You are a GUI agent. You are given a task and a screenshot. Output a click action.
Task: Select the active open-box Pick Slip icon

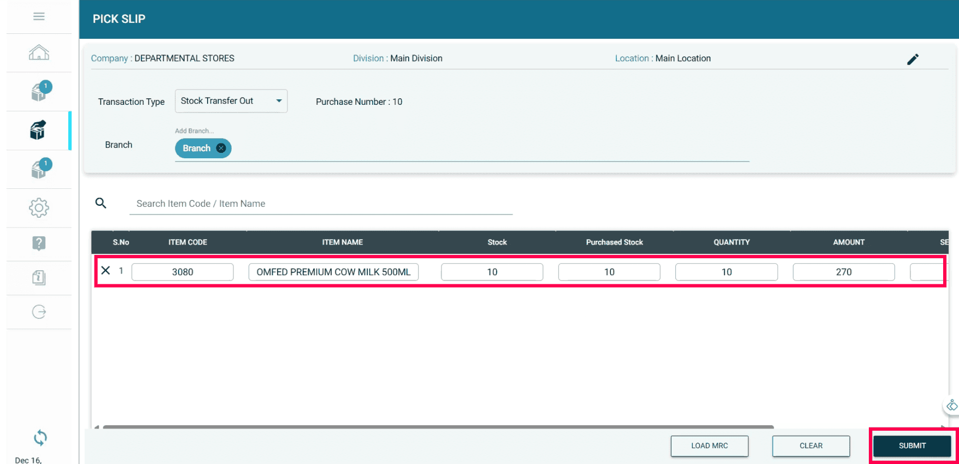point(38,130)
